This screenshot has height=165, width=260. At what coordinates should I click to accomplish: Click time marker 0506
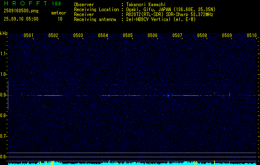coord(153,35)
